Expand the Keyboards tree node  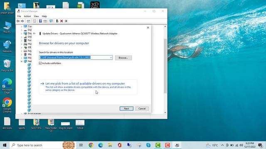click(x=22, y=51)
